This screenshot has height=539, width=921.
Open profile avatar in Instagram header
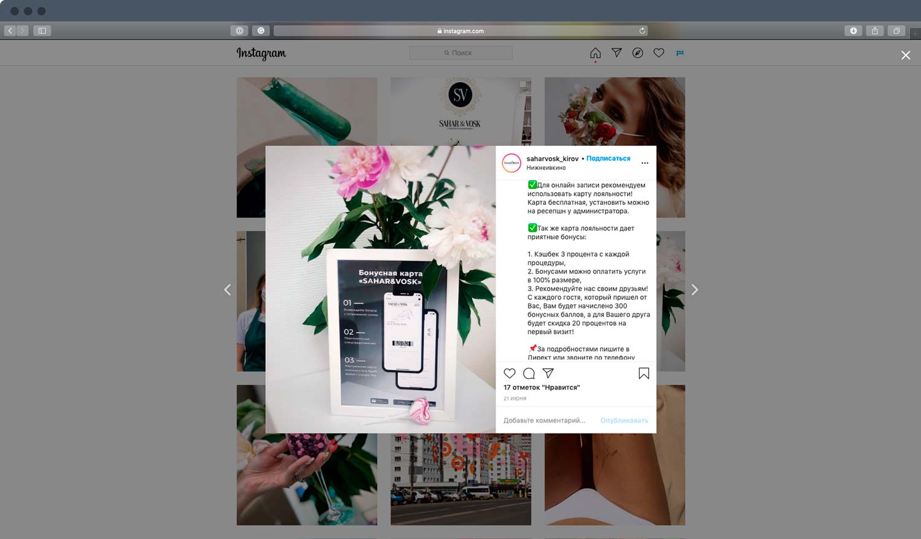[680, 53]
